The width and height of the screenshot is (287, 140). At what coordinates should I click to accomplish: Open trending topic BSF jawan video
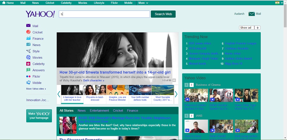200,43
